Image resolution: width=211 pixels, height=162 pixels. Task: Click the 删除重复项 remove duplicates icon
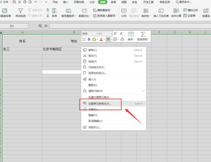coord(95,10)
